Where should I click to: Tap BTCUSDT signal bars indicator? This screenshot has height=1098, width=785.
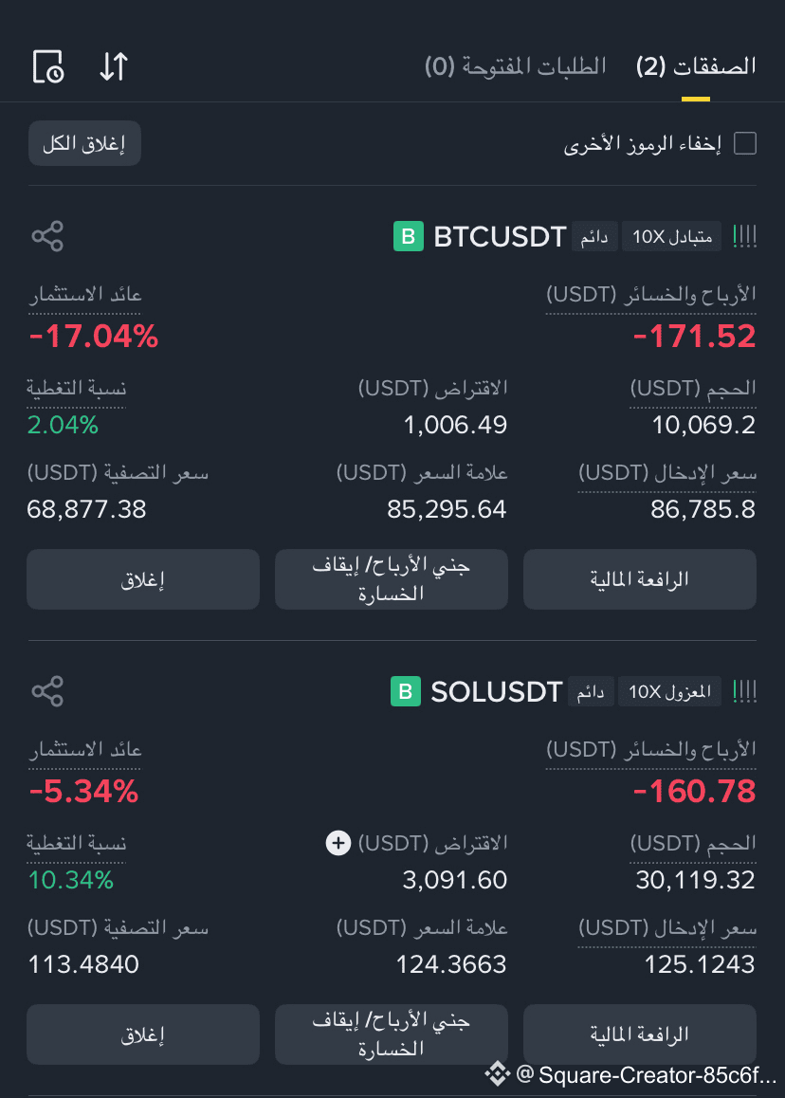tap(744, 237)
